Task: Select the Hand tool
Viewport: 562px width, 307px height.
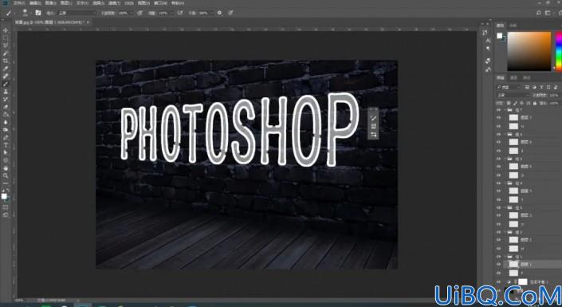Action: 6,167
